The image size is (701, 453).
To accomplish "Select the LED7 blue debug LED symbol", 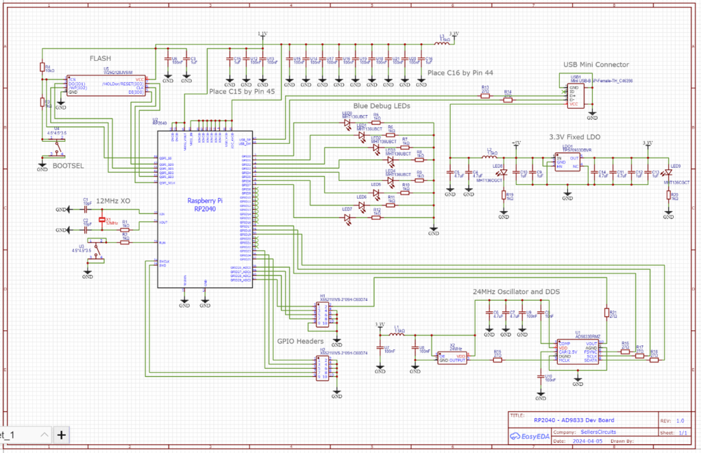I will click(x=347, y=218).
